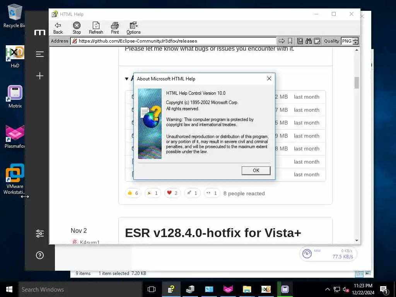Click the insecure-connection icon in address bar

tap(75, 41)
